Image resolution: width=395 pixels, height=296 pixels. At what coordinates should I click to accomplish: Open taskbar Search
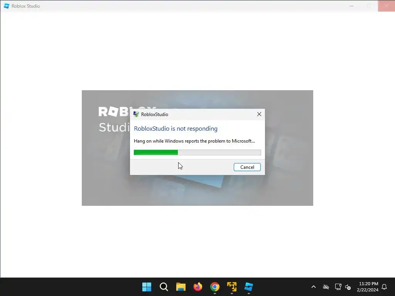coord(164,287)
